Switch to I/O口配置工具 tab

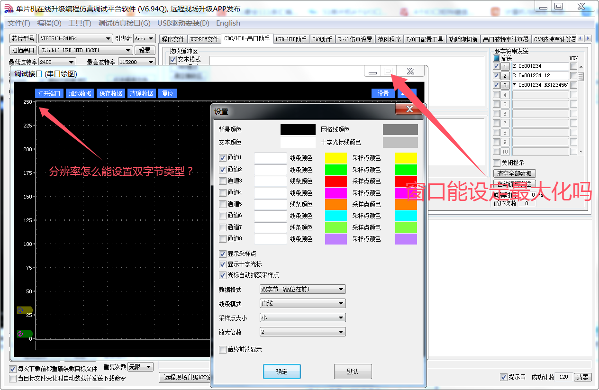click(x=425, y=39)
